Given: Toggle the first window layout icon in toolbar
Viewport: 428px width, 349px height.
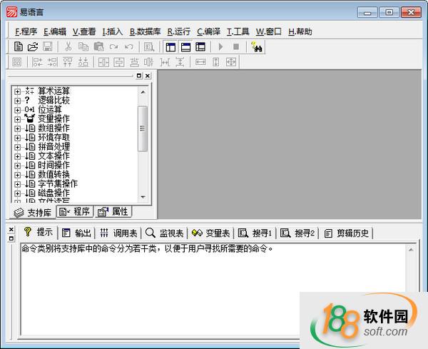Looking at the screenshot, I should pyautogui.click(x=170, y=47).
